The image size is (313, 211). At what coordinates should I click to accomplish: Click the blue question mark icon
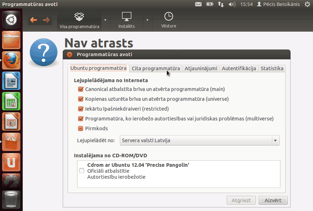tap(43, 52)
